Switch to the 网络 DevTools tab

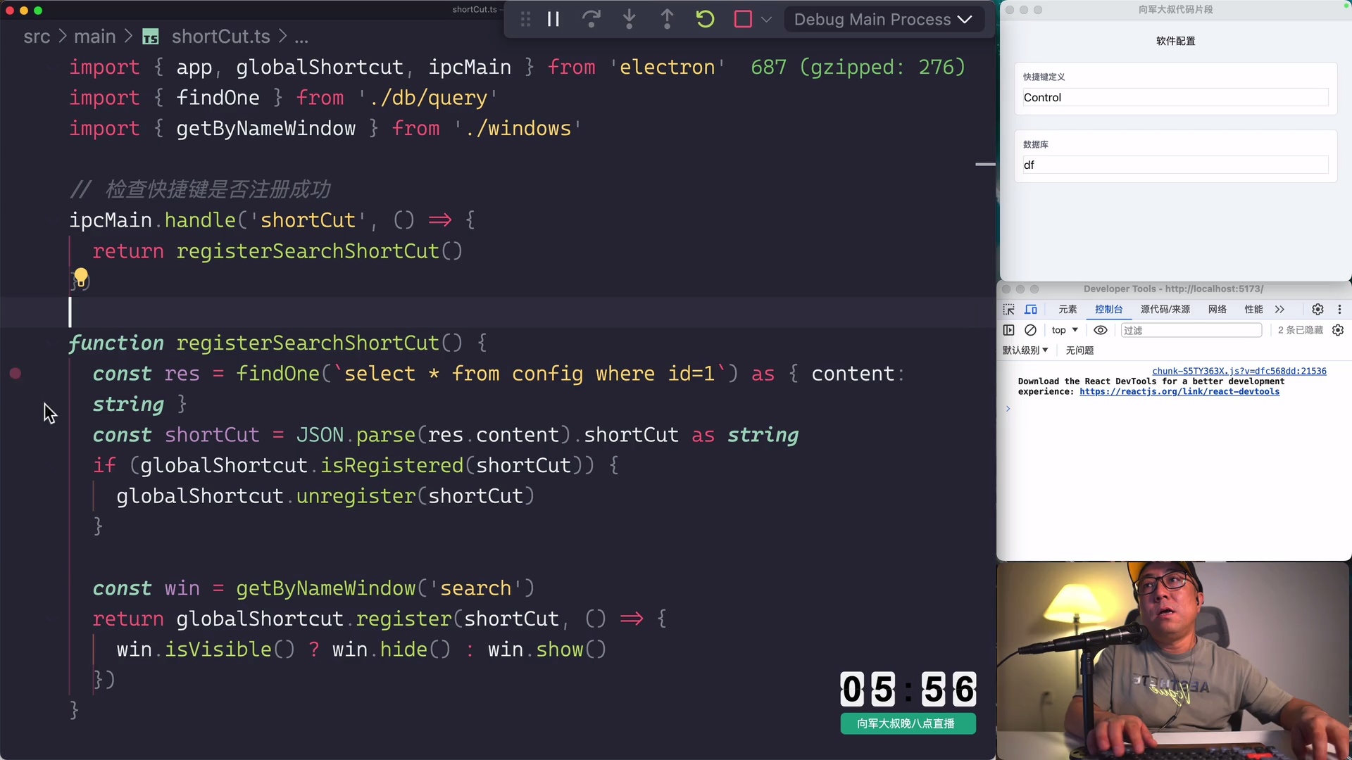click(1218, 309)
